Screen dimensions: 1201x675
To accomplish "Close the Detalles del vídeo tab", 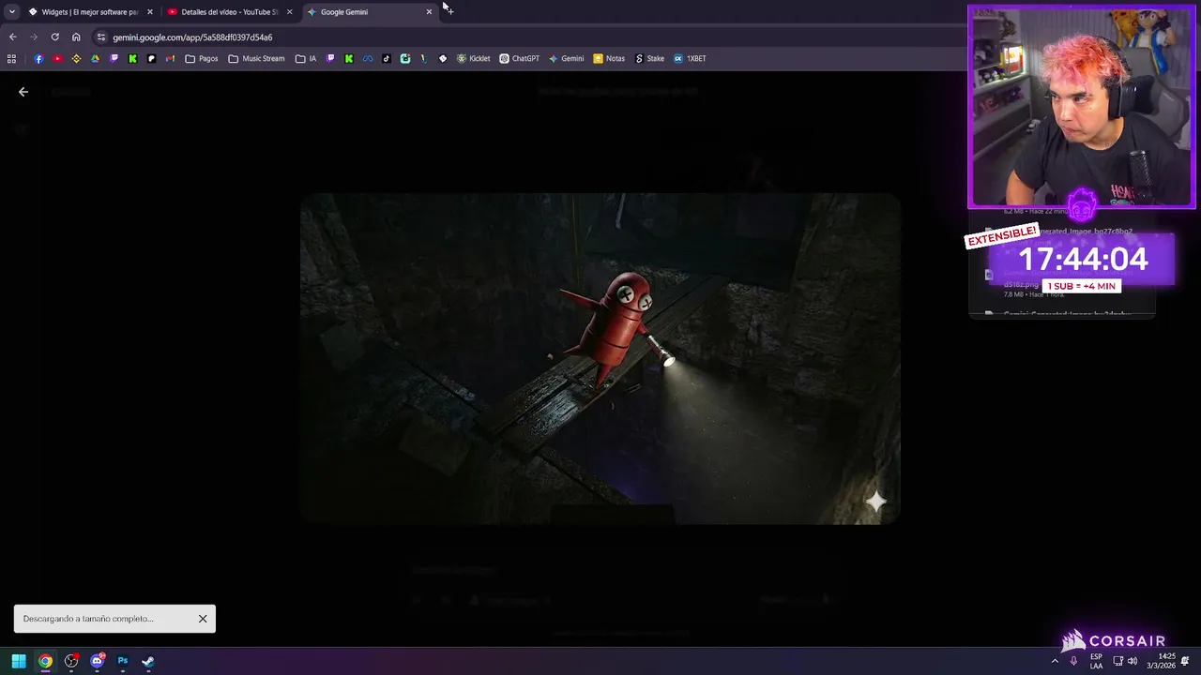I will [x=289, y=12].
